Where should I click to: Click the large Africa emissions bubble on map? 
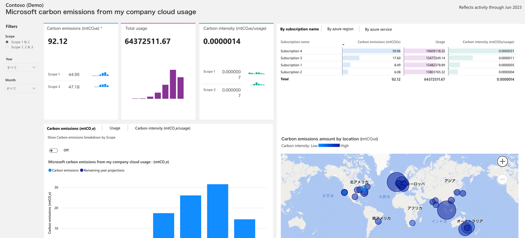pos(446,210)
